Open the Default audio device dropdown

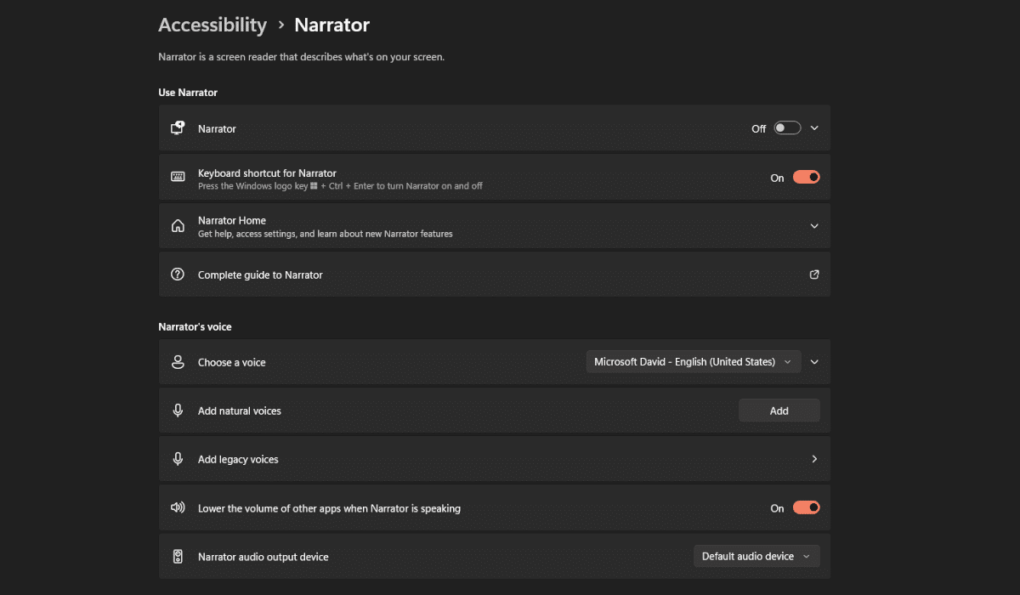pos(756,557)
